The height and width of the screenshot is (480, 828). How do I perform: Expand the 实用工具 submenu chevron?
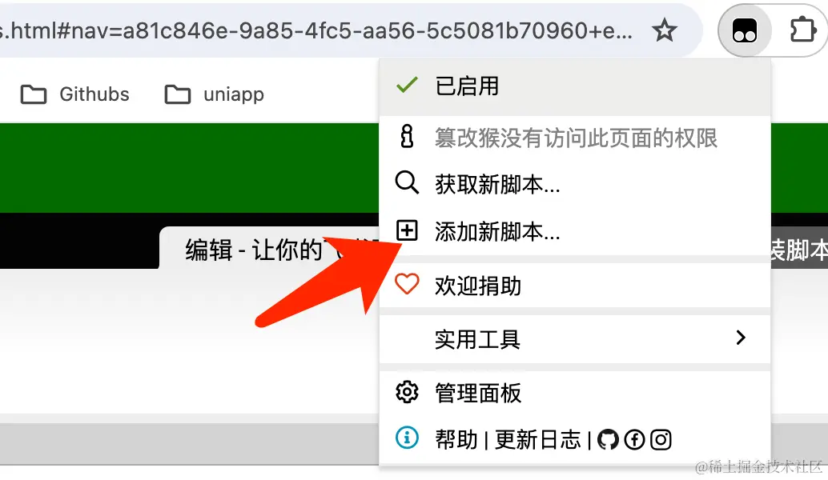pyautogui.click(x=741, y=338)
